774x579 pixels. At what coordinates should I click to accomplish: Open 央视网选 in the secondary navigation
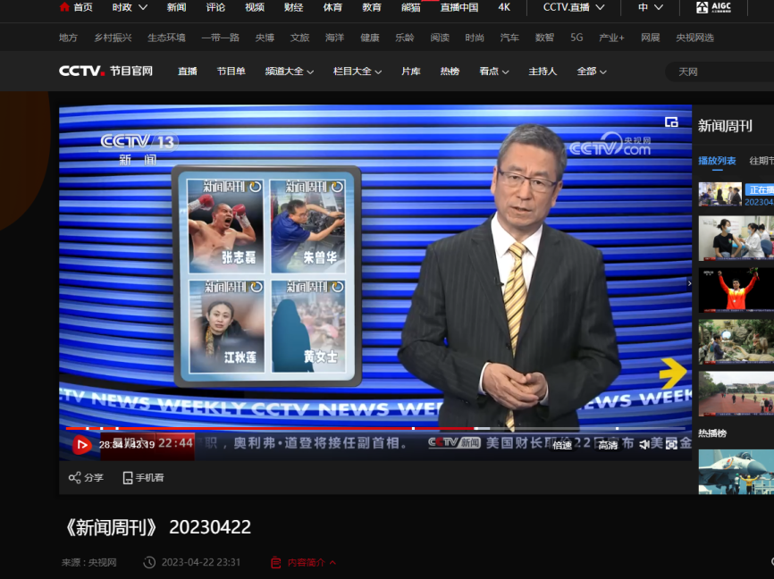tap(694, 38)
